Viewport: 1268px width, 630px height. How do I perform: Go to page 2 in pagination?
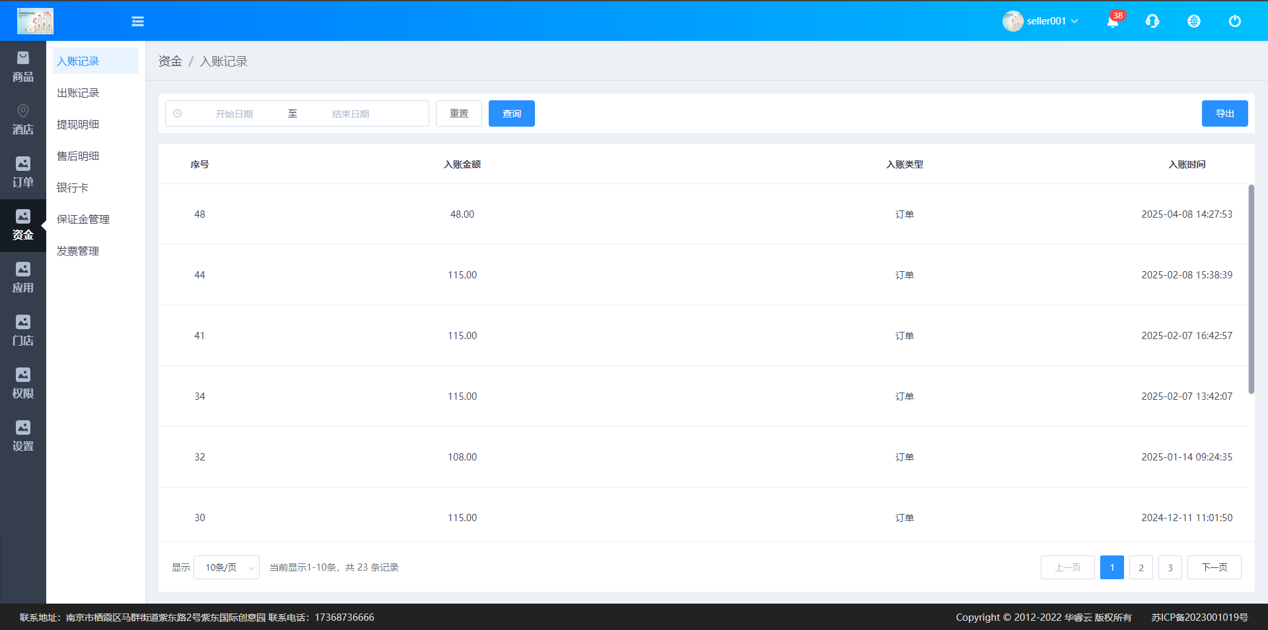pos(1141,567)
